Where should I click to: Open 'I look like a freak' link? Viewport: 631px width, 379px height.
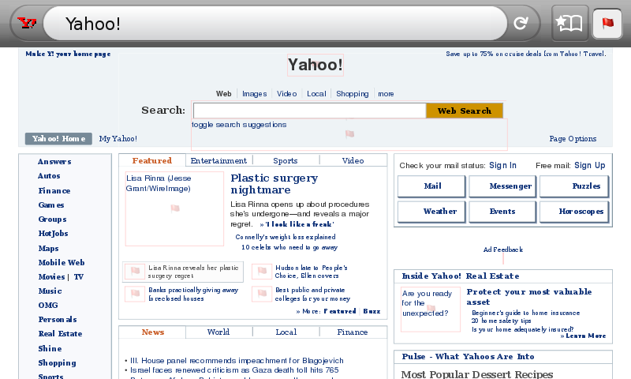(300, 224)
